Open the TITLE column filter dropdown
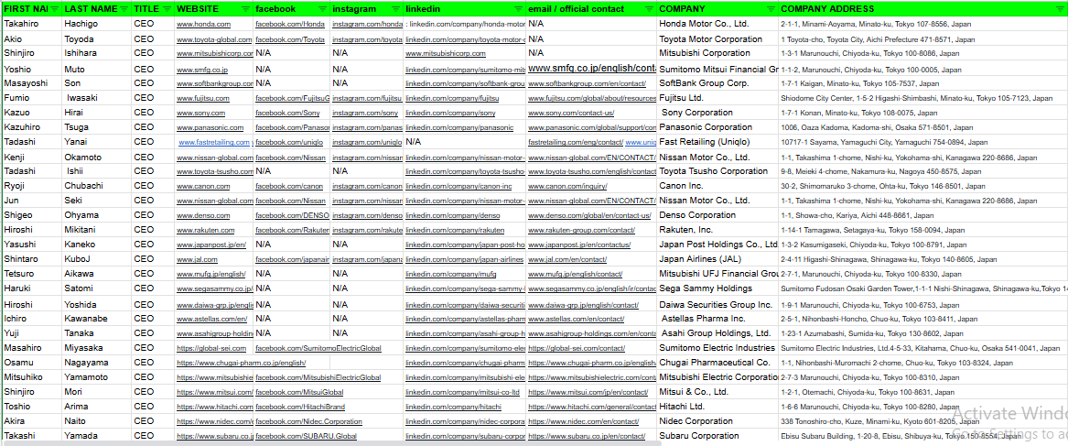 tap(167, 9)
